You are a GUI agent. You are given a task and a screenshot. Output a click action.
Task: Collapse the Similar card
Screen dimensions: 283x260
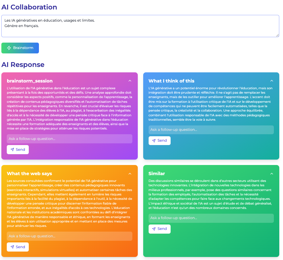point(271,173)
